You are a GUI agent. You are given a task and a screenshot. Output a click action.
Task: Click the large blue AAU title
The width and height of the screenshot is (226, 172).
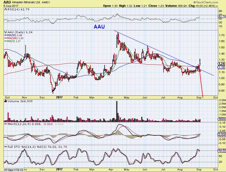[99, 27]
